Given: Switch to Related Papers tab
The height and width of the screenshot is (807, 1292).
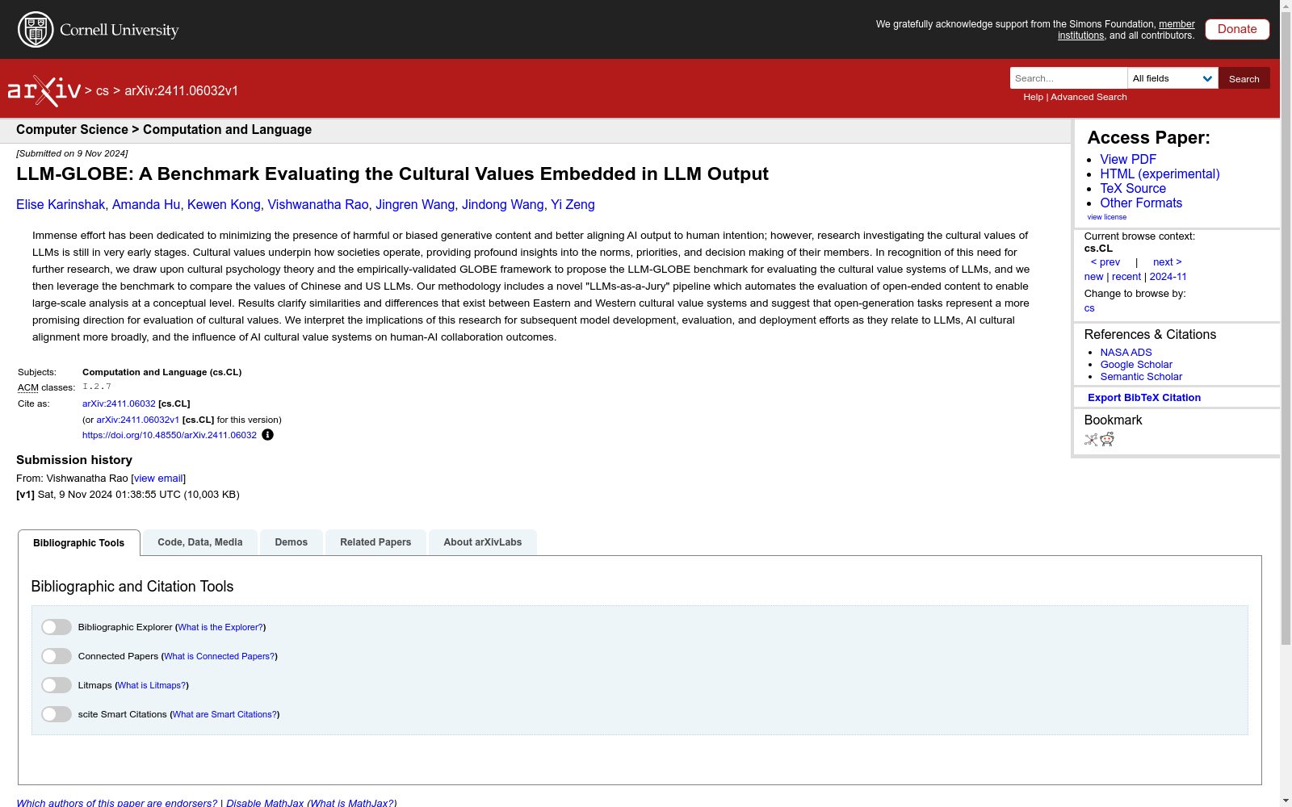Looking at the screenshot, I should coord(375,542).
